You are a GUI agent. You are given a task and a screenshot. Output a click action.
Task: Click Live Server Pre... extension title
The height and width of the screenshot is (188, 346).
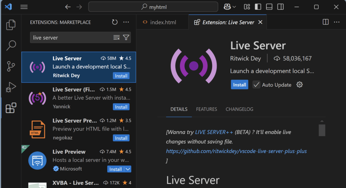75,120
